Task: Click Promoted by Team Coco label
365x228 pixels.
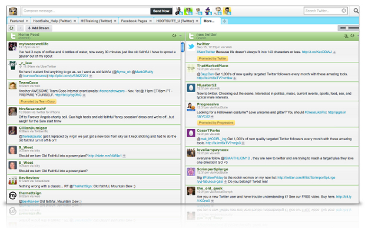Action: point(38,101)
